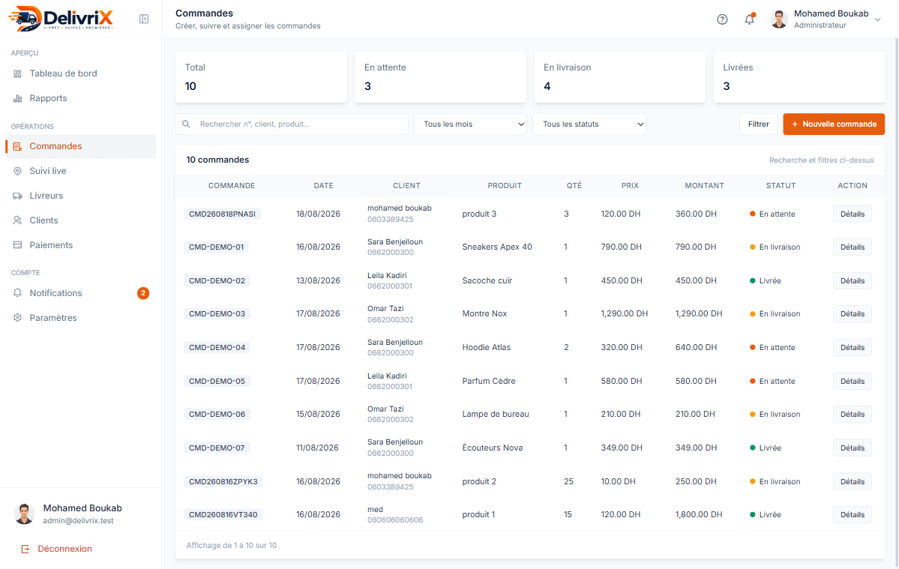
Task: Click the En livraison summary card
Action: tap(620, 77)
